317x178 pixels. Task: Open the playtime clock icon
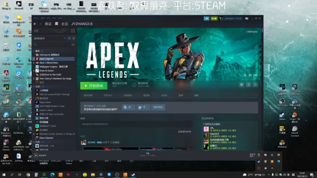pos(134,85)
